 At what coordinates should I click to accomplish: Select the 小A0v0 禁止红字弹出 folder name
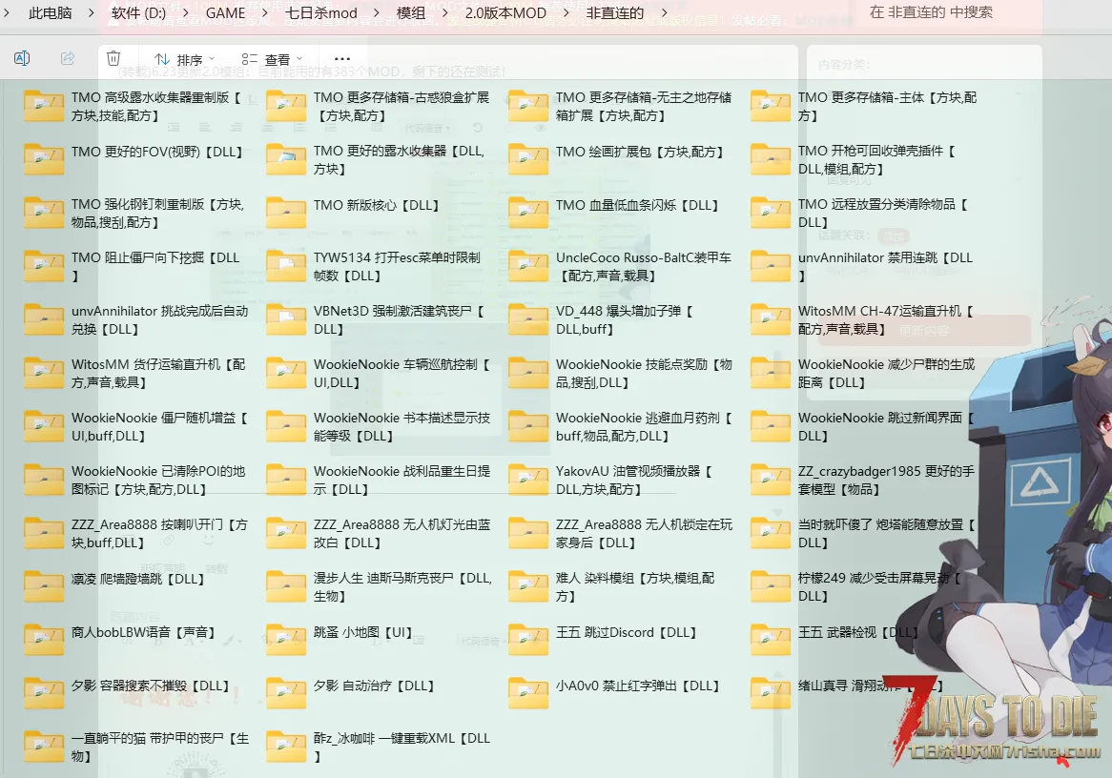(x=638, y=686)
